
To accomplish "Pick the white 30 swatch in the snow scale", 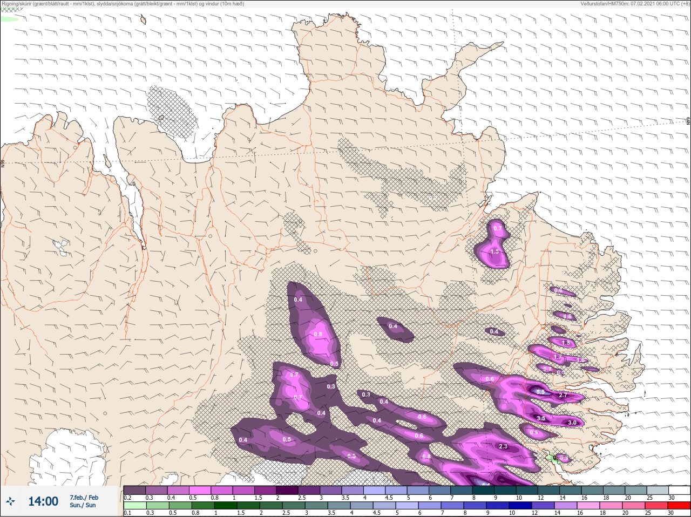I will pos(679,490).
